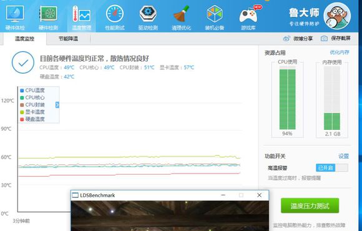Click CPU温度 49℃ reading
Screen dimensions: 362x231
(x=57, y=67)
